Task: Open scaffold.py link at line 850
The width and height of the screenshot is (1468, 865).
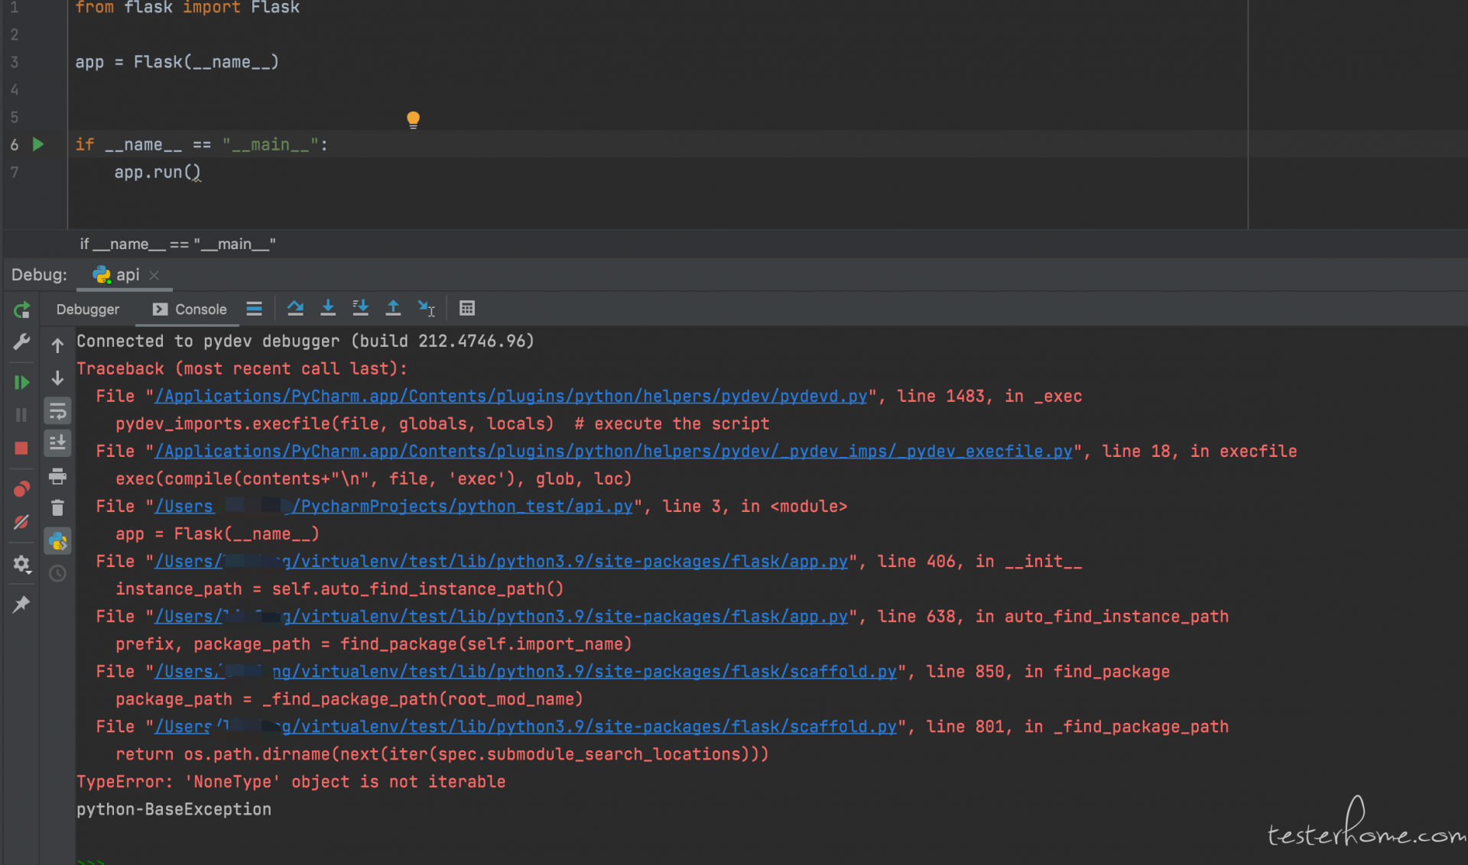Action: coord(526,671)
